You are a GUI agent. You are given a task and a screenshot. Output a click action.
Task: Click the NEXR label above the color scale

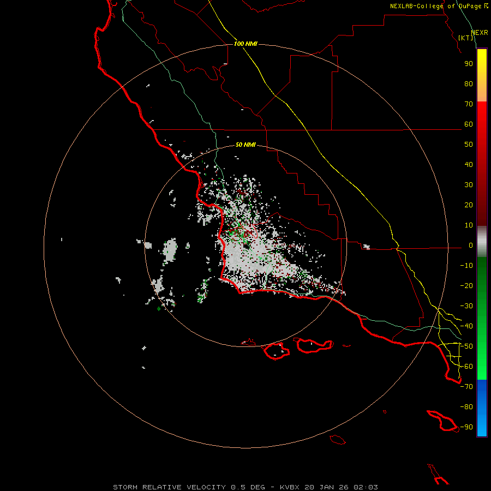click(480, 33)
